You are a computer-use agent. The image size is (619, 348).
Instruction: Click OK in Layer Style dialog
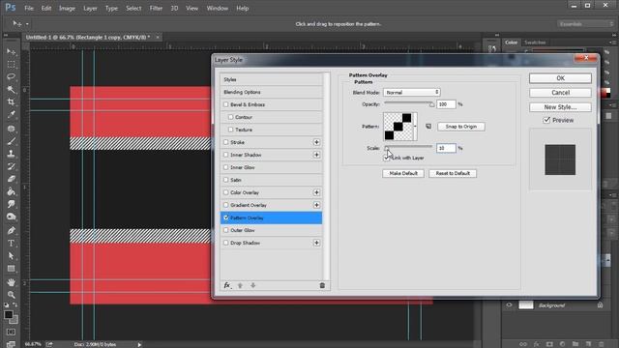pos(560,78)
